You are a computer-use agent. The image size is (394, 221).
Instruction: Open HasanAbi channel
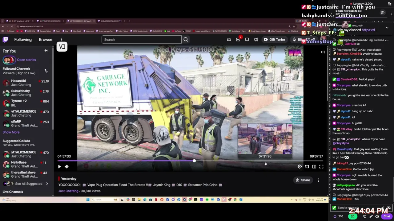pyautogui.click(x=26, y=83)
